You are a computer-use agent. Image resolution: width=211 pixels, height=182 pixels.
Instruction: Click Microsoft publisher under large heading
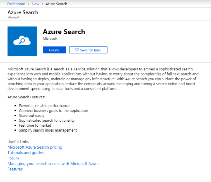tap(50, 39)
